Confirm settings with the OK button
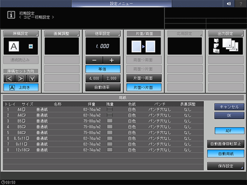Viewport: 247px width, 185px height. 229,115
